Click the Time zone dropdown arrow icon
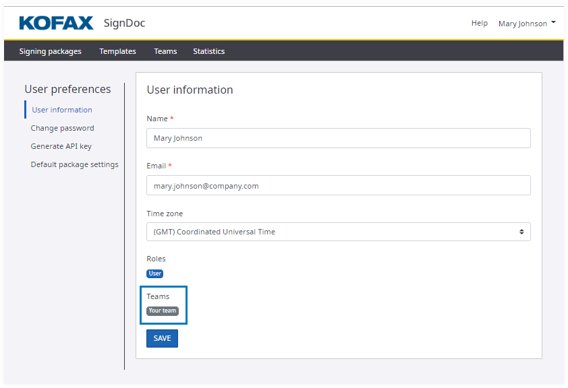Image resolution: width=568 pixels, height=388 pixels. (521, 232)
